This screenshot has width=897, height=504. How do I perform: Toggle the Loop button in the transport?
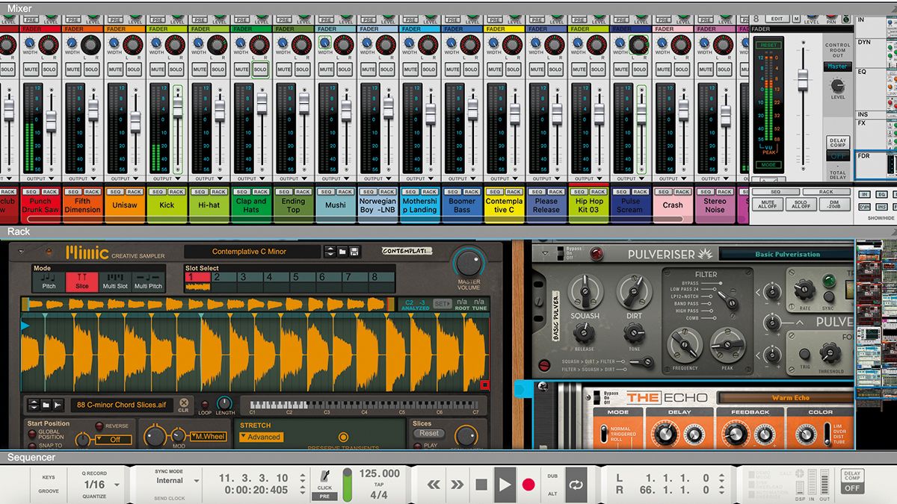click(x=576, y=485)
